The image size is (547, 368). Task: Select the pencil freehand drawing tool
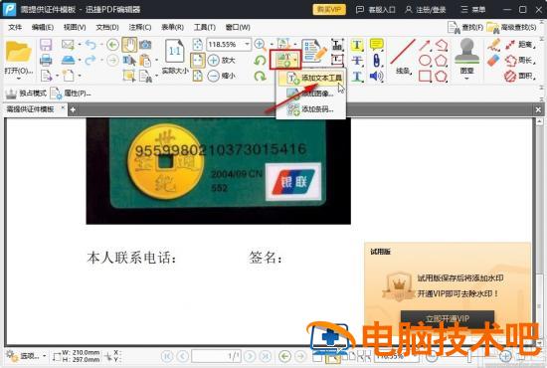tap(493, 45)
